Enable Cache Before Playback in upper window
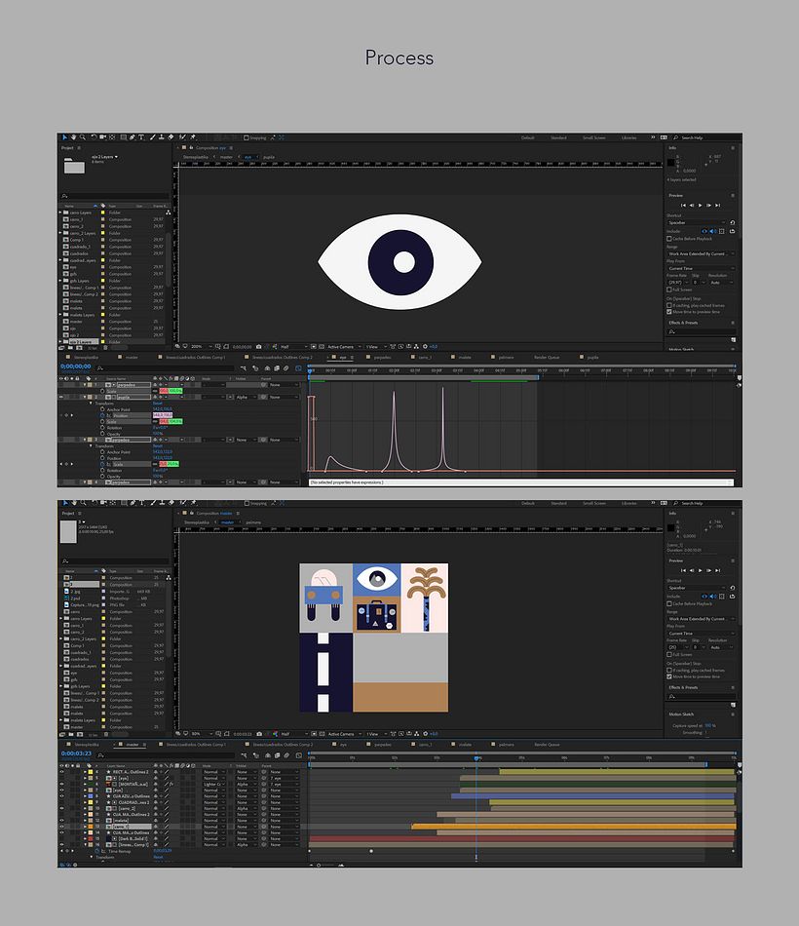This screenshot has width=799, height=926. pyautogui.click(x=669, y=239)
